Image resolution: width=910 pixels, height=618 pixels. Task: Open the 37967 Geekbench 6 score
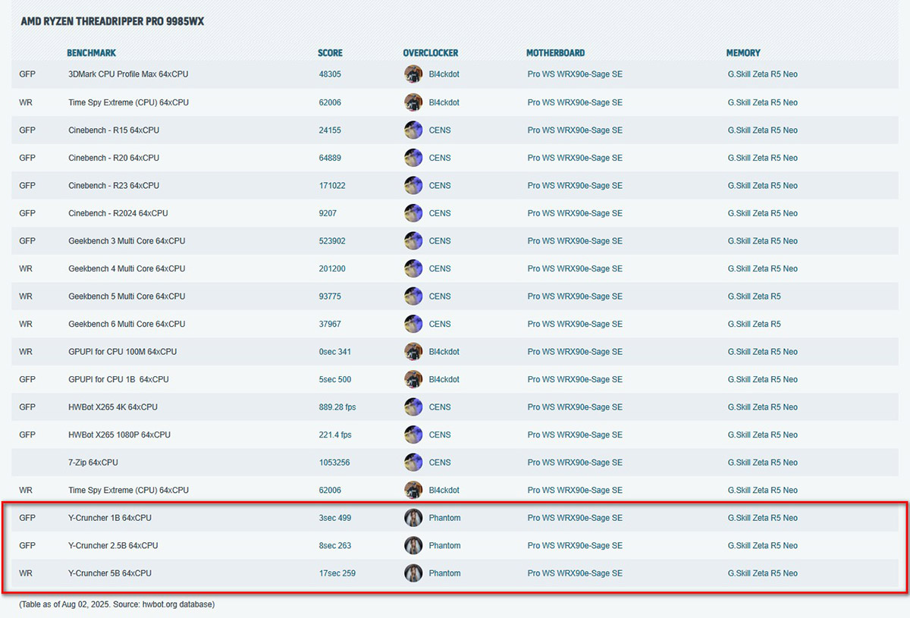[x=330, y=324]
